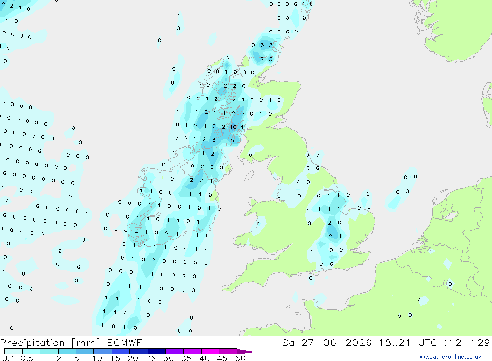Image resolution: width=492 pixels, height=361 pixels.
Task: Click the 'Sa' weekday abbreviation
Action: (x=288, y=342)
